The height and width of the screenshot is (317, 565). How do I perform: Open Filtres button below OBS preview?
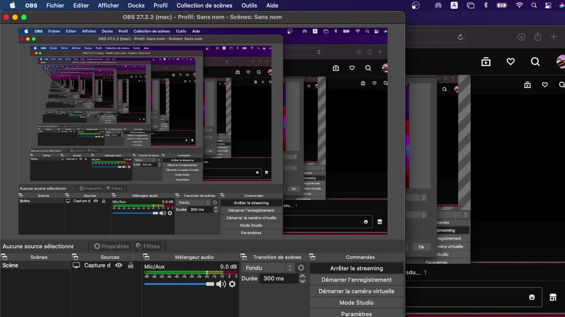(x=148, y=246)
